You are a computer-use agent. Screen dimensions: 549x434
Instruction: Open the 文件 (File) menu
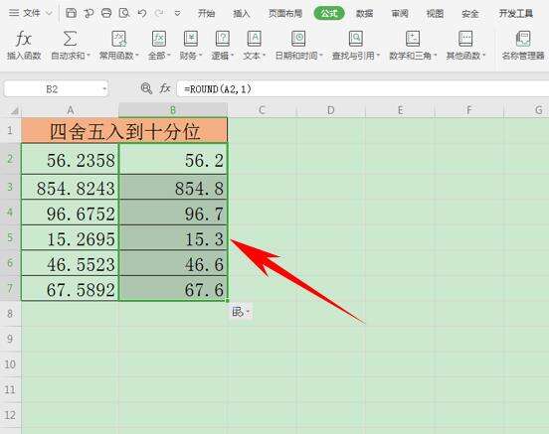pos(30,13)
